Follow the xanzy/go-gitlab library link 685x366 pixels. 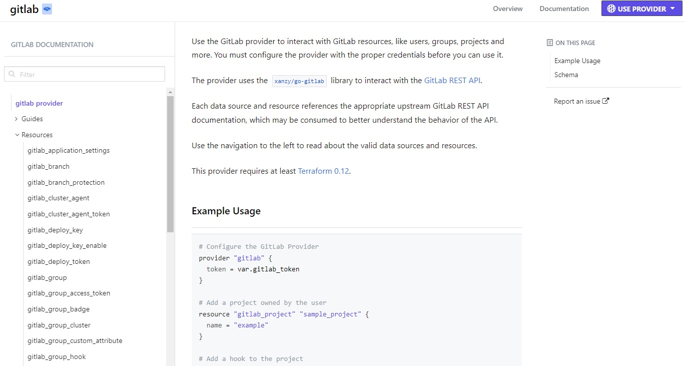[299, 81]
